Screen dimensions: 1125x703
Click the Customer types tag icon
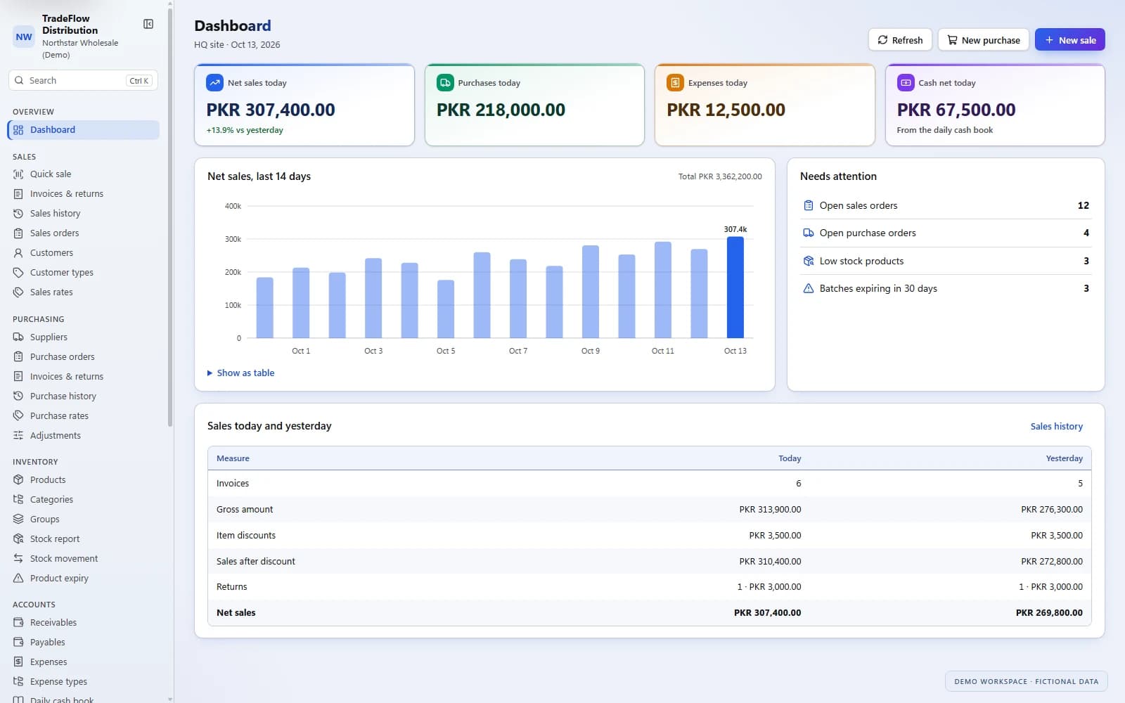[18, 273]
